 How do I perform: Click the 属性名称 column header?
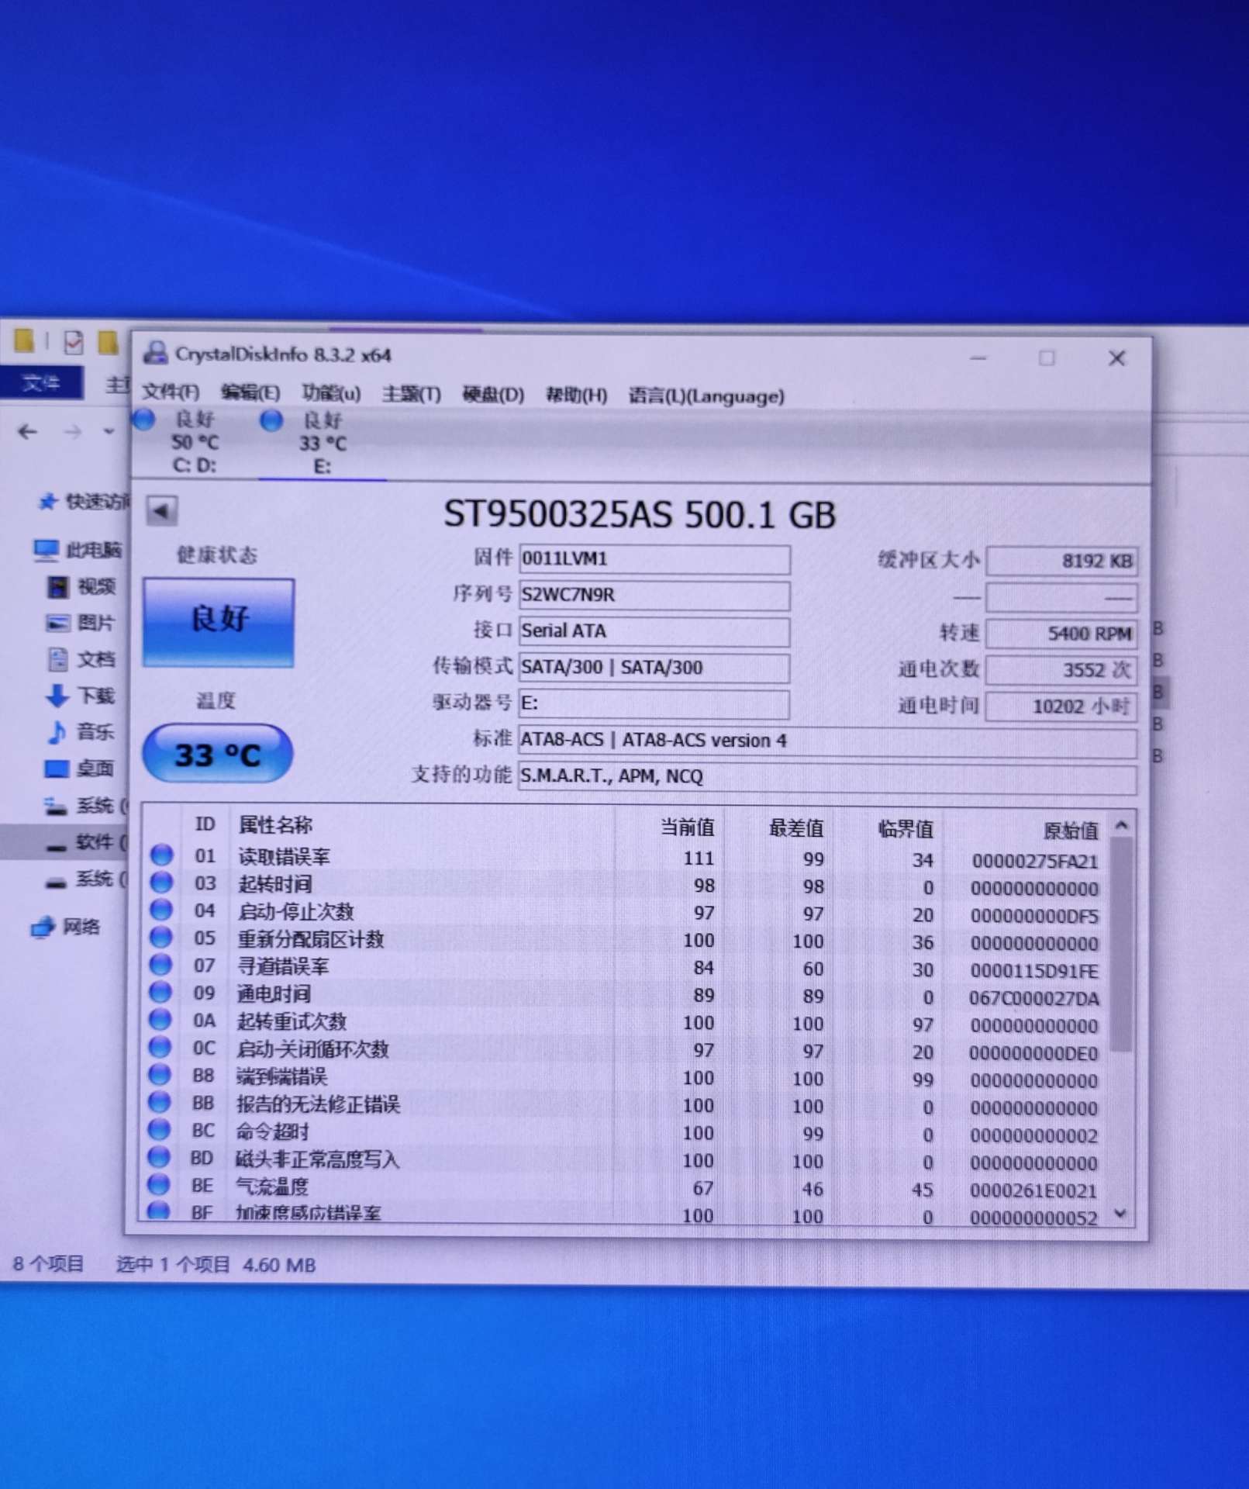(x=275, y=824)
